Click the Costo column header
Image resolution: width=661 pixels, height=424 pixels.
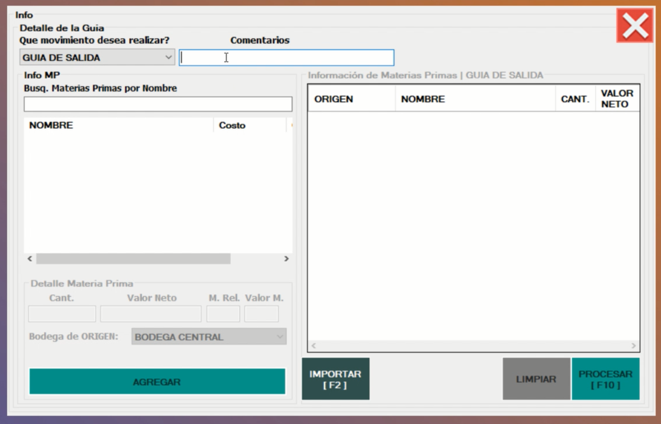248,125
